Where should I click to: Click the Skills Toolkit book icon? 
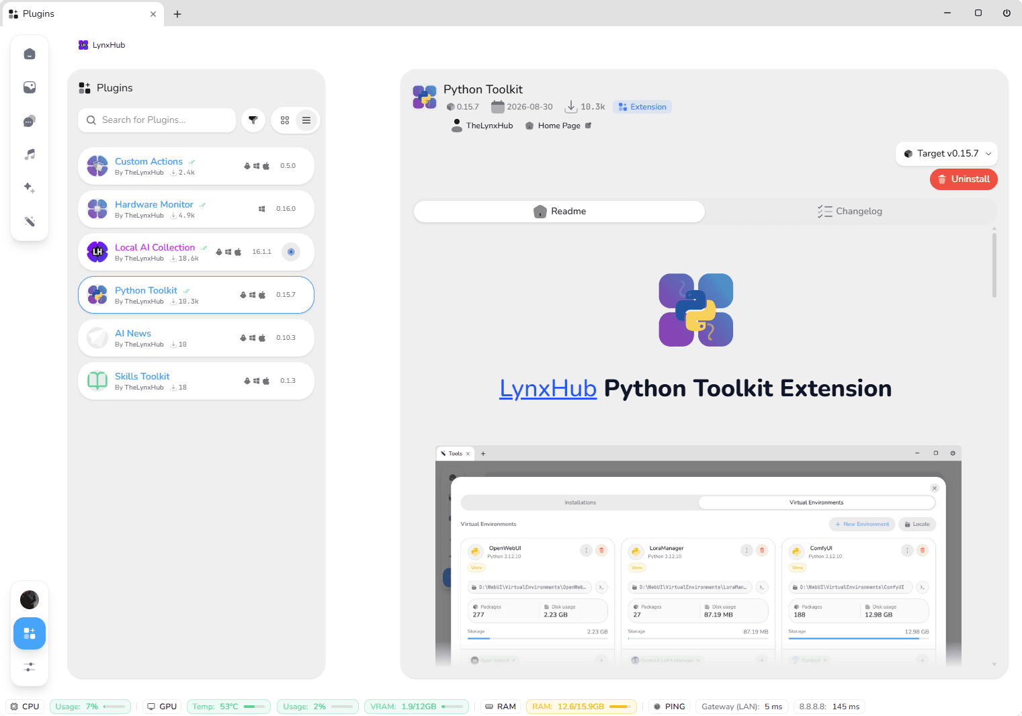pos(97,381)
